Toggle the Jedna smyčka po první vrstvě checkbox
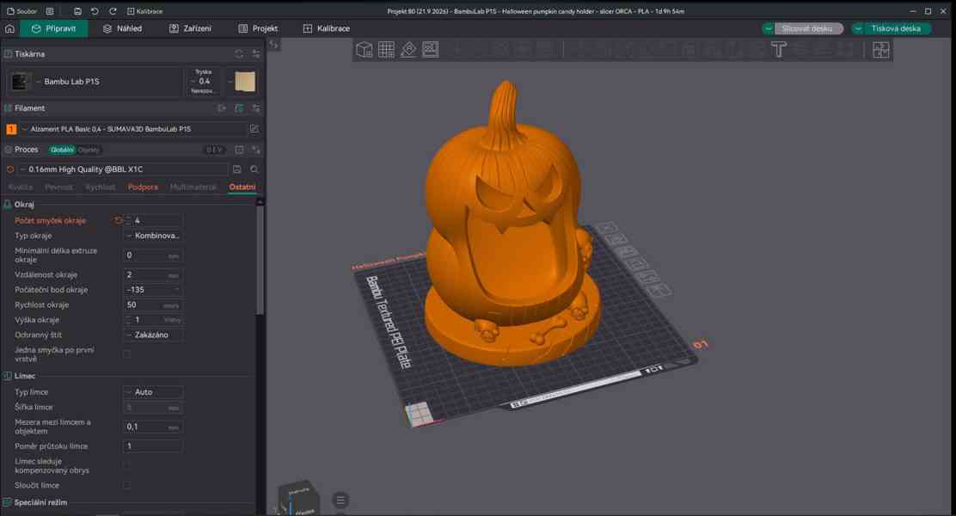956x516 pixels. click(x=127, y=353)
